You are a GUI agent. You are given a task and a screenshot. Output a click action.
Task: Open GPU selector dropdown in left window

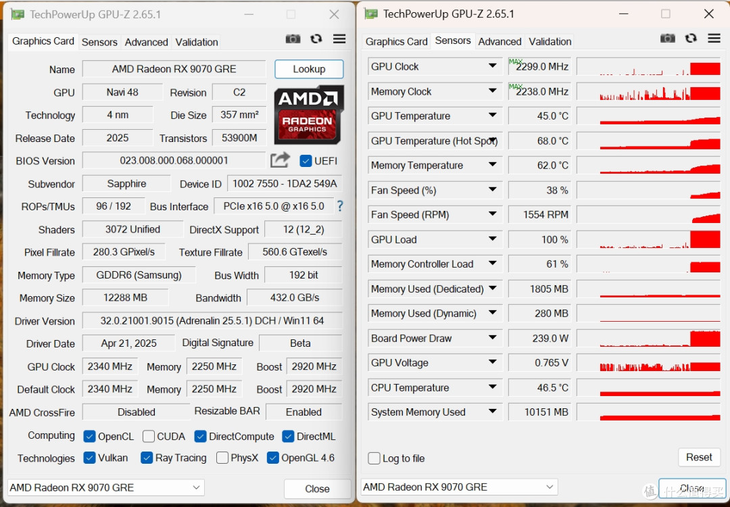[x=105, y=487]
